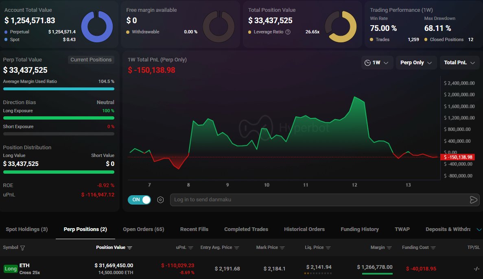Viewport: 483px width, 279px height.
Task: Turn off the danmaku ON toggle
Action: 139,200
